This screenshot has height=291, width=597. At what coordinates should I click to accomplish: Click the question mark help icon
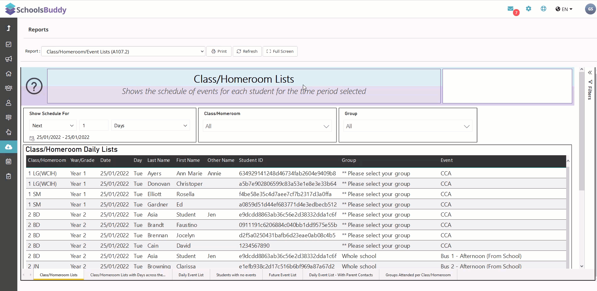[x=34, y=86]
